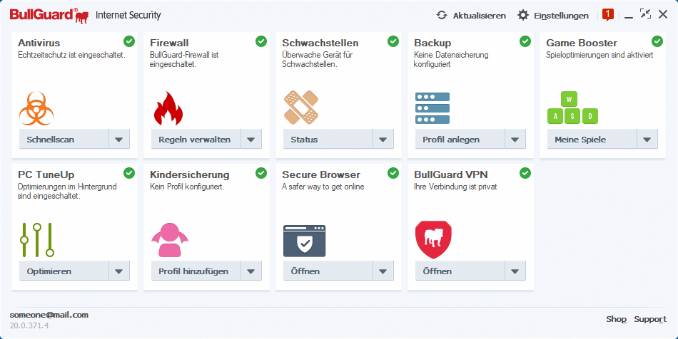
Task: Click Aktualisieren in the title bar
Action: click(471, 15)
